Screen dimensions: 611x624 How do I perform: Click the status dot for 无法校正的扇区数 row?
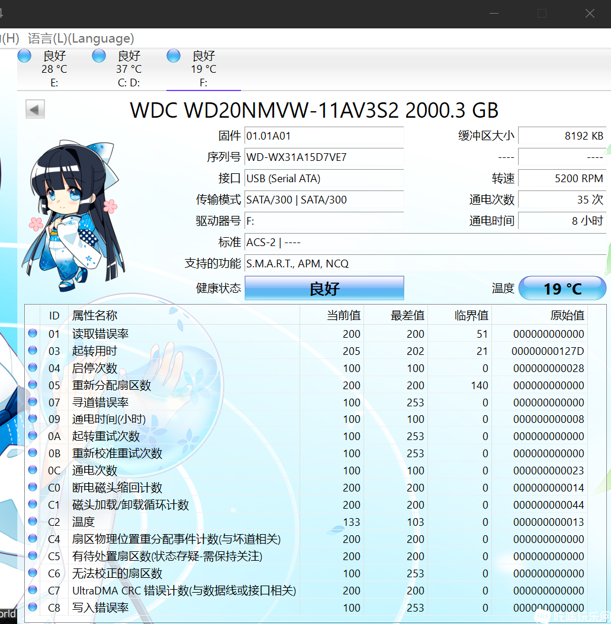(33, 573)
